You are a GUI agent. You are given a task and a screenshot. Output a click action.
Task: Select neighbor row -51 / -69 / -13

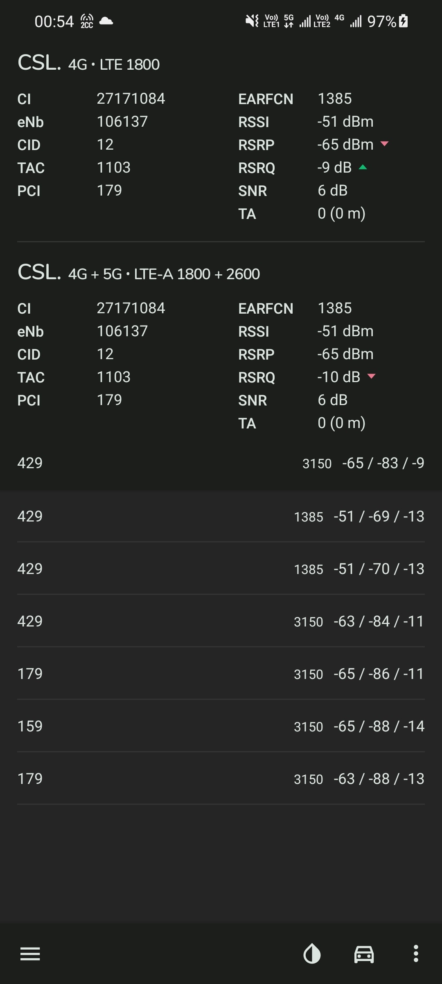coord(221,516)
